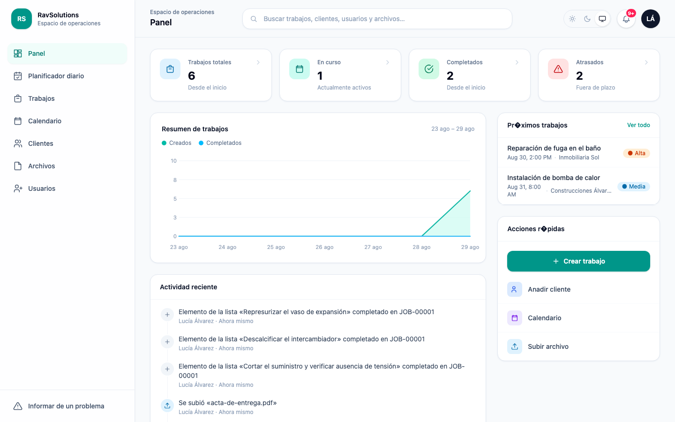The width and height of the screenshot is (675, 422).
Task: Click the check-circle icon on Completados card
Action: click(429, 69)
